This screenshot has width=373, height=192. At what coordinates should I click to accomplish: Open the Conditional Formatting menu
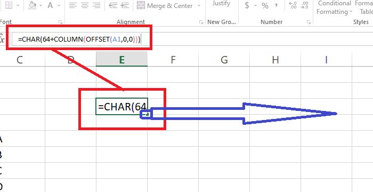[x=334, y=7]
